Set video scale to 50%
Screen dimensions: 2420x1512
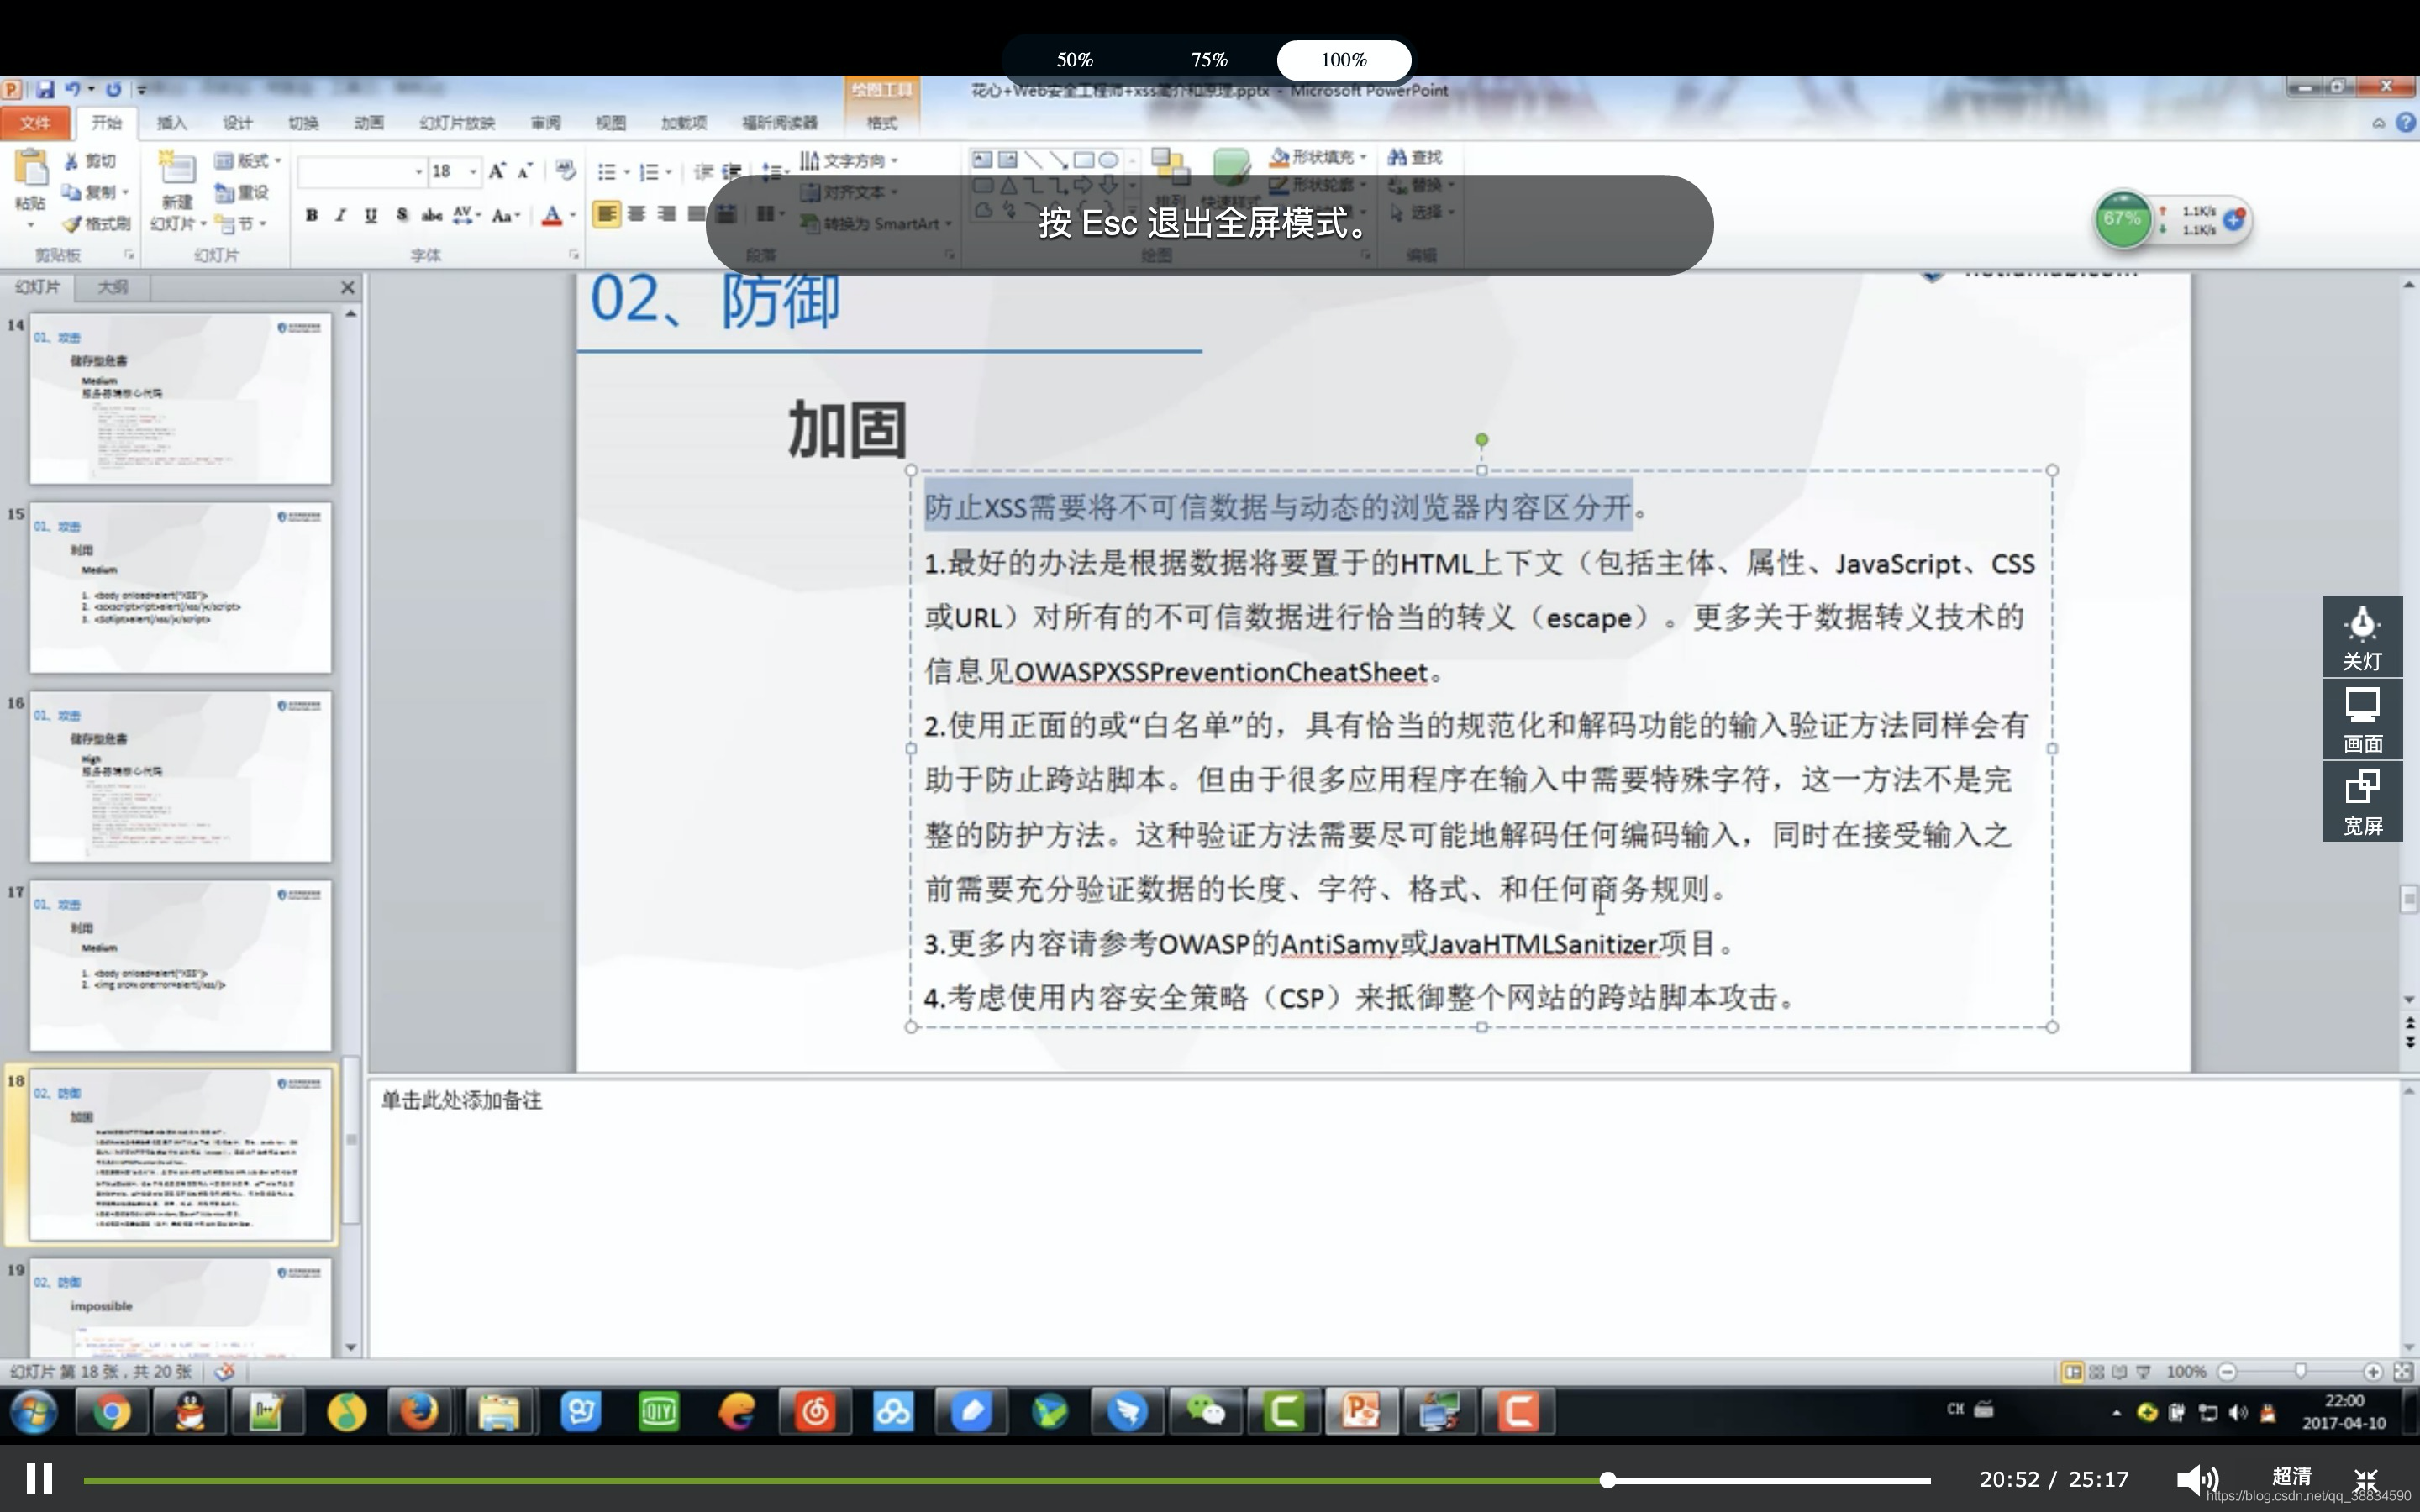[x=1075, y=60]
